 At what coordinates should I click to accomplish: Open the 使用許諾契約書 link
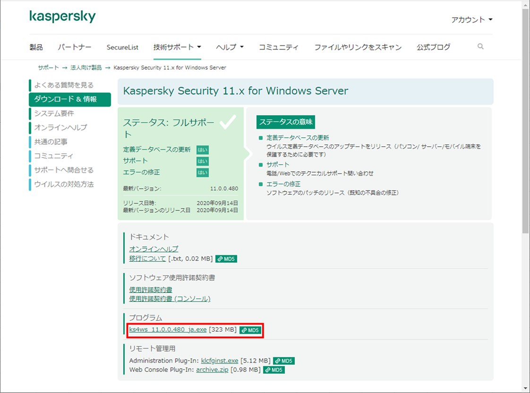click(151, 289)
